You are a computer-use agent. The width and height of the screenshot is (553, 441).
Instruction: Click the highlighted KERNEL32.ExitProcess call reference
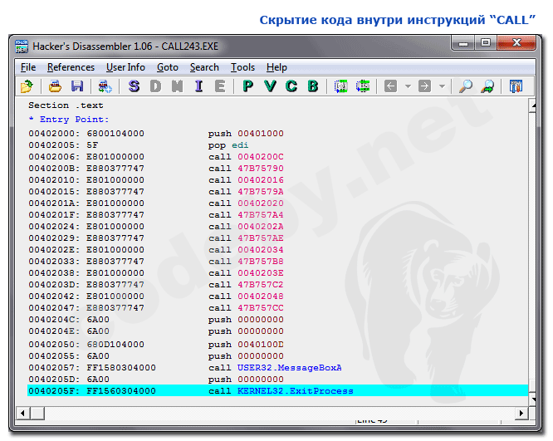point(296,391)
